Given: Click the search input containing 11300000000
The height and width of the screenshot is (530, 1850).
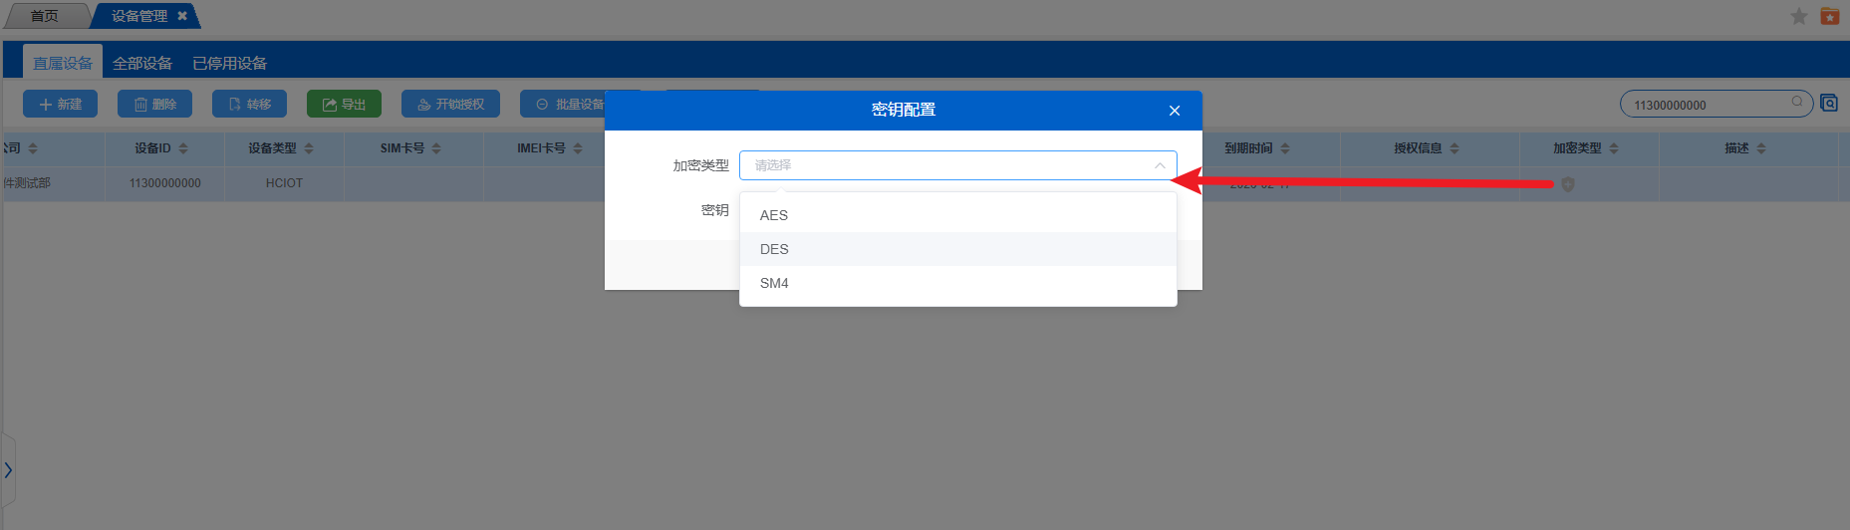Looking at the screenshot, I should (x=1704, y=105).
